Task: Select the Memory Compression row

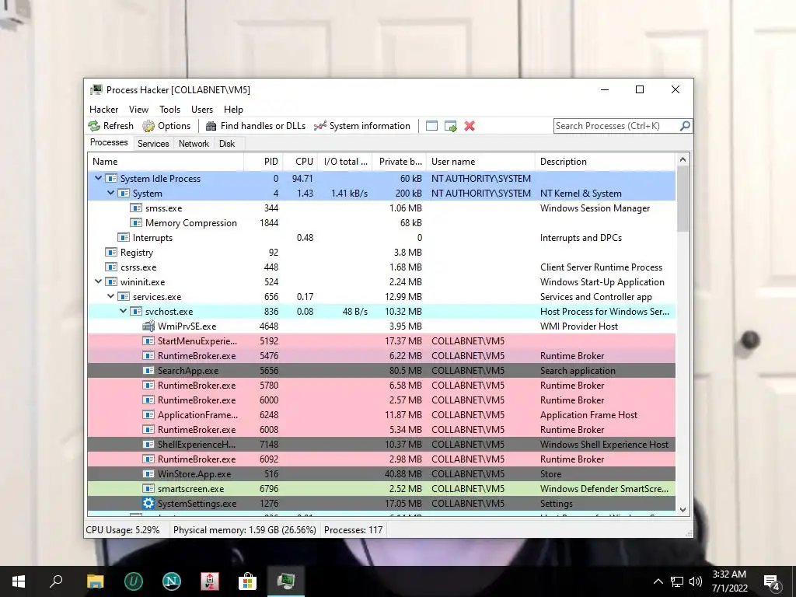Action: (382, 223)
